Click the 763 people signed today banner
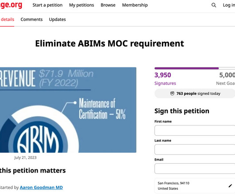Image resolution: width=235 pixels, height=196 pixels. [195, 94]
